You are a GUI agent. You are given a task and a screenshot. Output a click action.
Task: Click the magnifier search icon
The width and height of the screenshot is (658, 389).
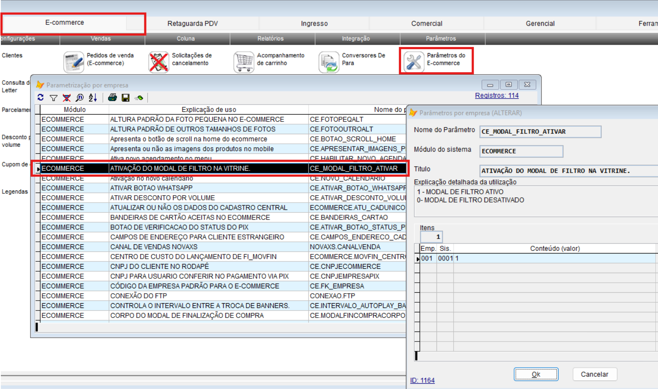[79, 98]
